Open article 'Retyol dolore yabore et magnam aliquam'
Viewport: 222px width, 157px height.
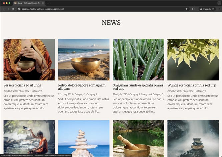pos(82,87)
